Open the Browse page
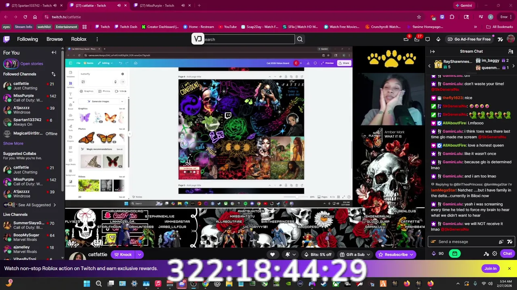The image size is (517, 290). [x=55, y=39]
